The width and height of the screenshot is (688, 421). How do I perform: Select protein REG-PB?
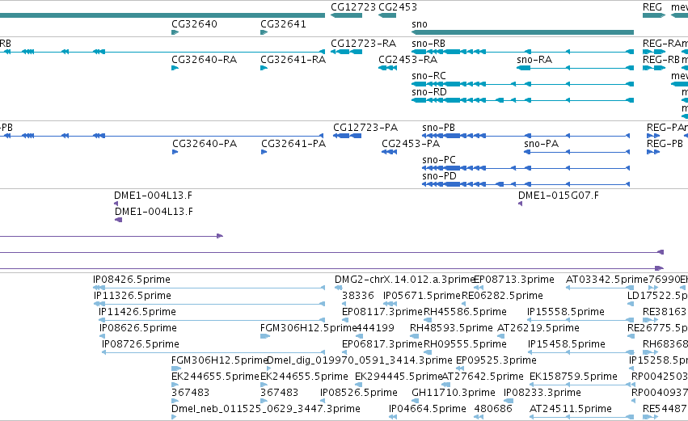click(x=665, y=144)
